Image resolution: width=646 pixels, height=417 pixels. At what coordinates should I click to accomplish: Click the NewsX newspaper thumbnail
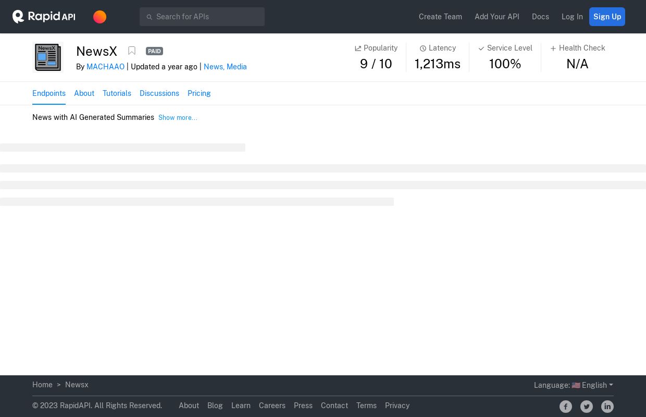[48, 57]
